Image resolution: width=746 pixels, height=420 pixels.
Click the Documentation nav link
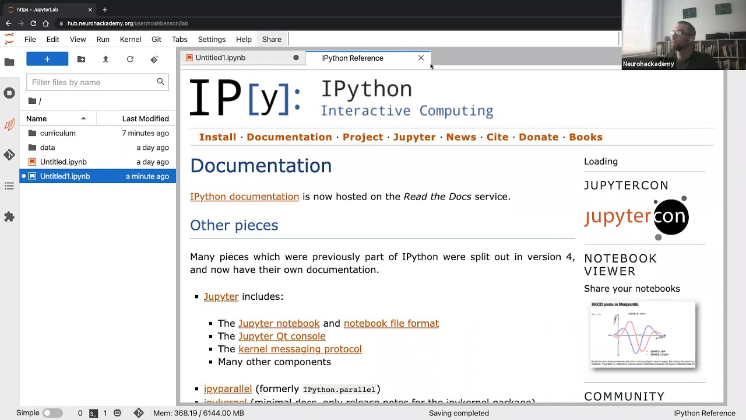pos(289,137)
